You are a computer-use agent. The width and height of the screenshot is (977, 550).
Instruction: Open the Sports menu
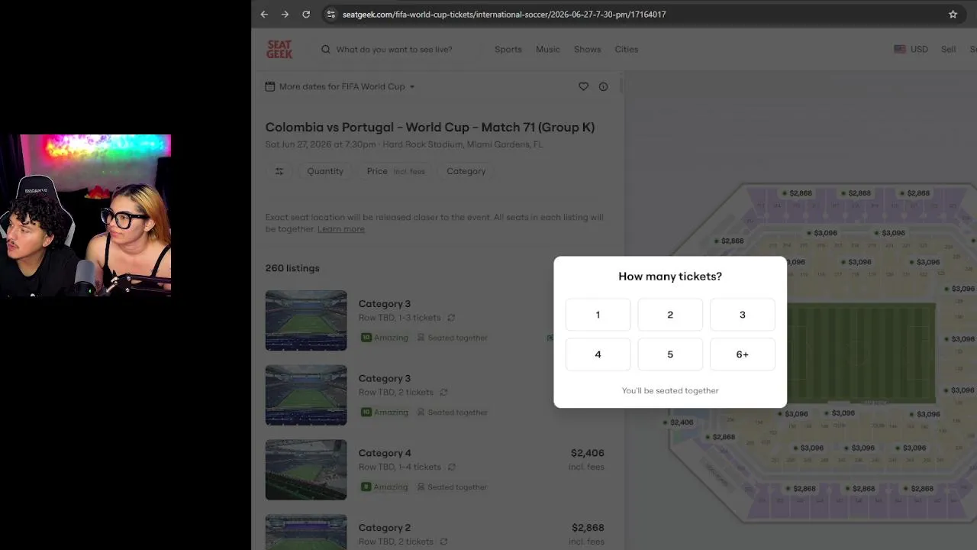click(x=508, y=49)
